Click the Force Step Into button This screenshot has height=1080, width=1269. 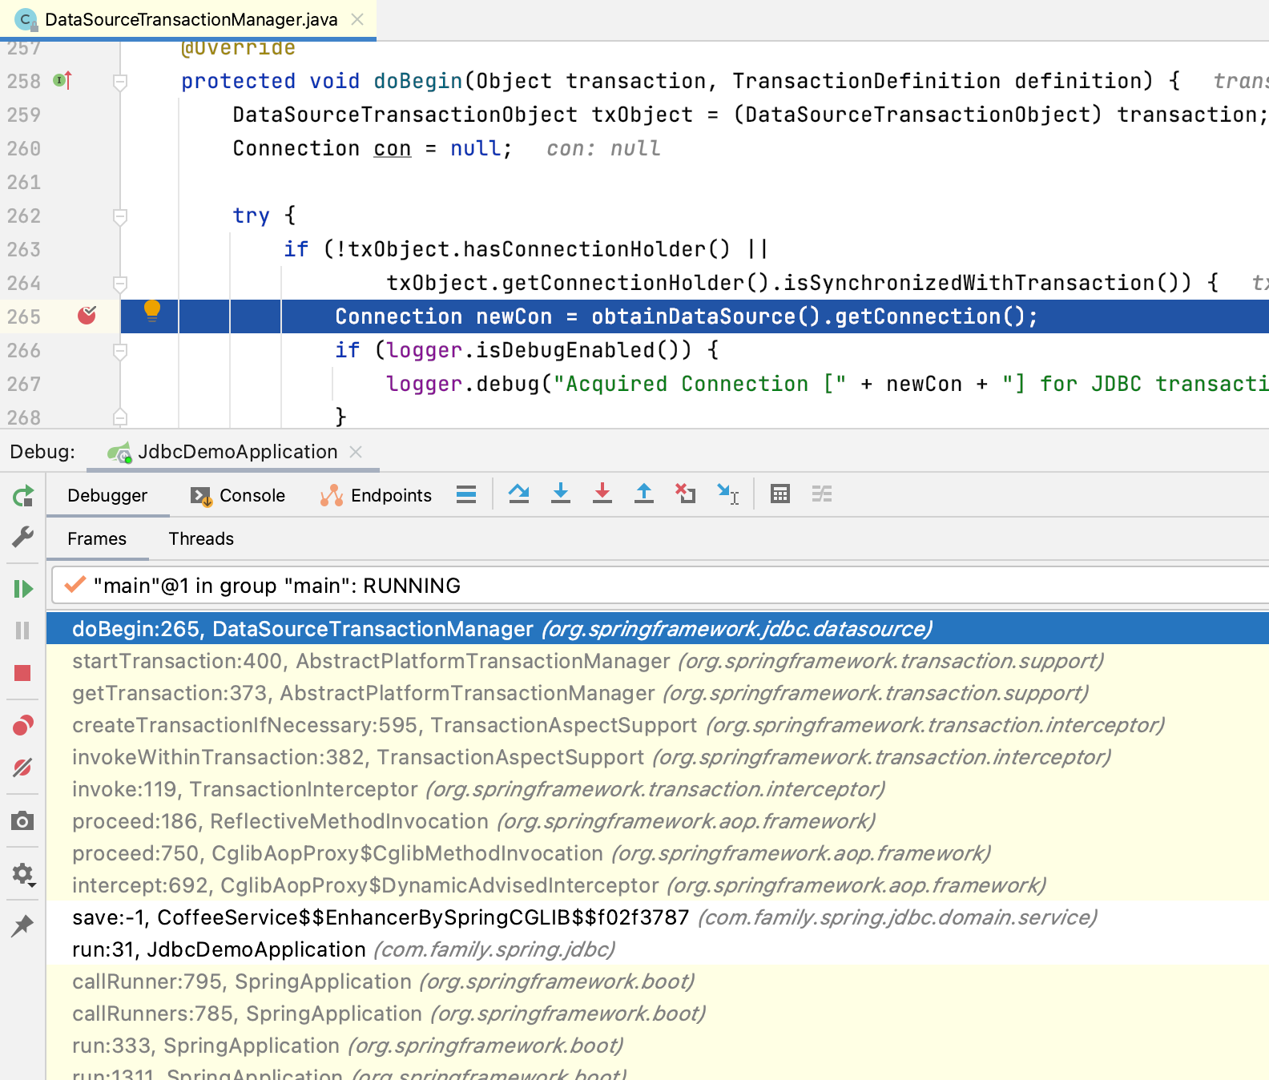tap(602, 494)
